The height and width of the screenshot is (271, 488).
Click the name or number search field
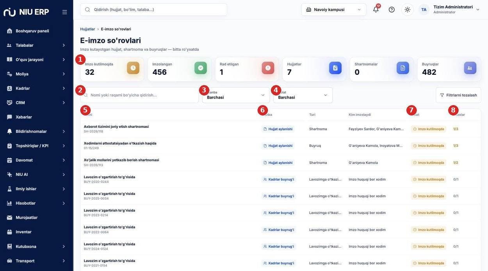[x=139, y=95]
